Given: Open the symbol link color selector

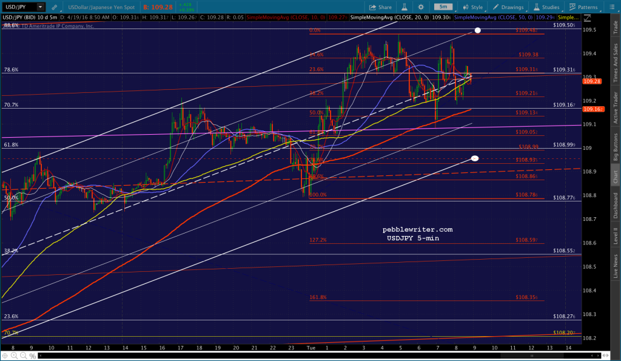Looking at the screenshot, I should pyautogui.click(x=54, y=7).
